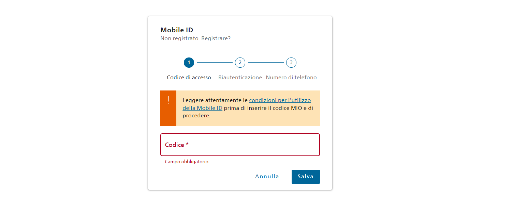Image resolution: width=513 pixels, height=200 pixels.
Task: Go to the Numero di telefono step
Action: click(291, 78)
